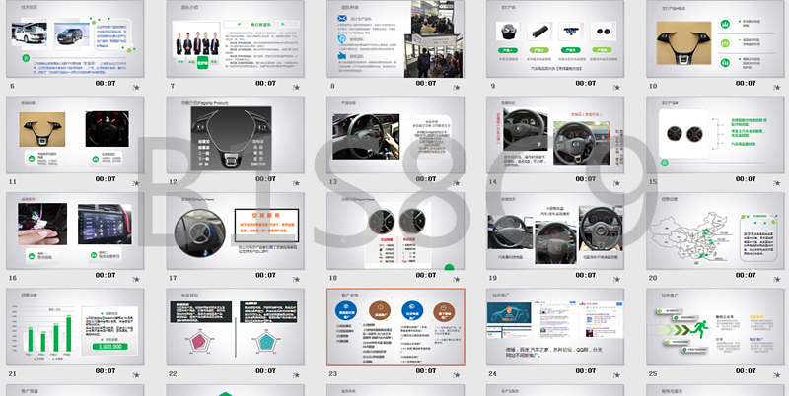Click the 00:07 timing under slide 6
The height and width of the screenshot is (396, 789).
tap(106, 83)
